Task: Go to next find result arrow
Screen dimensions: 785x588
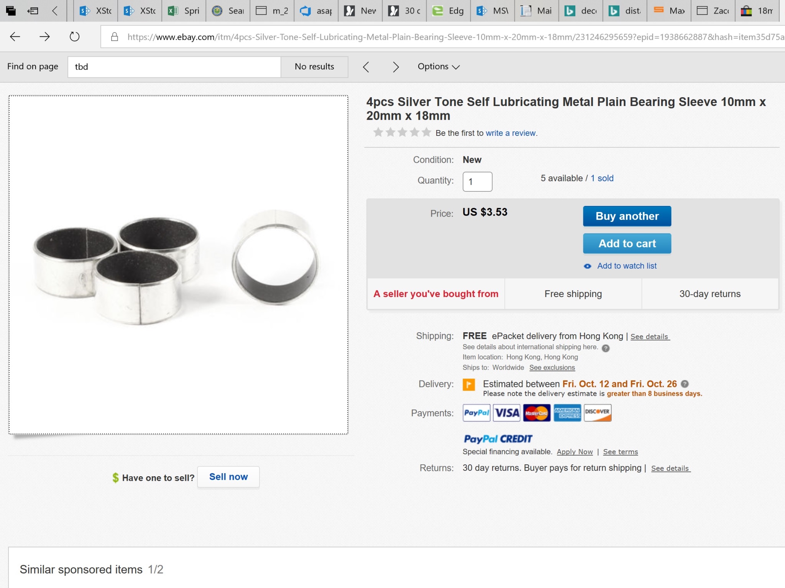Action: [396, 67]
